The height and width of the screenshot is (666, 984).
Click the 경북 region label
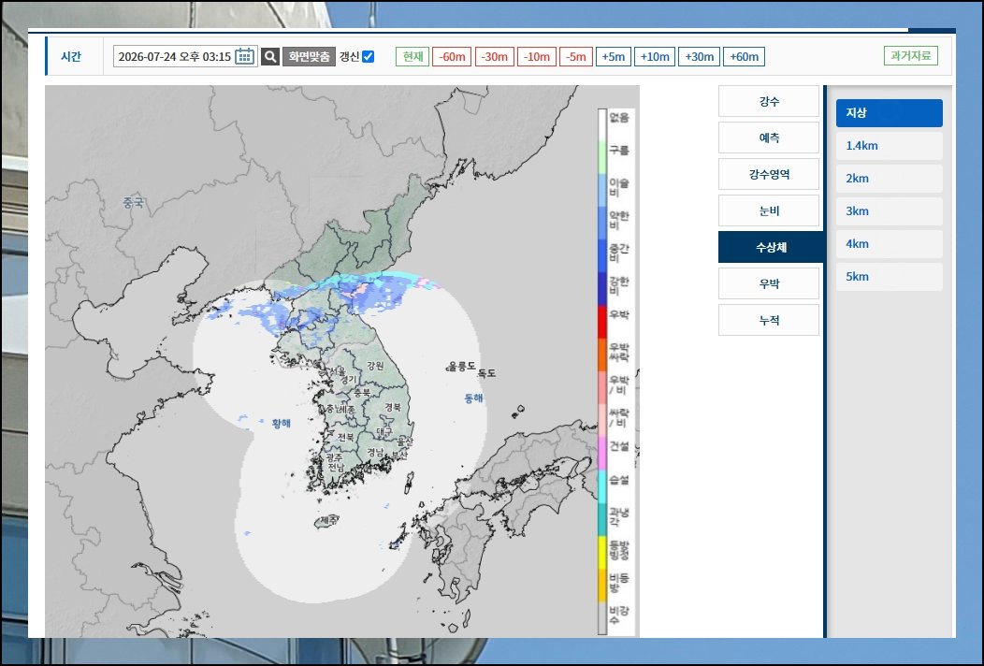pyautogui.click(x=393, y=408)
